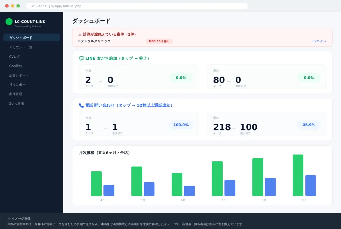Click cumulative phone tap count 218

pyautogui.click(x=222, y=127)
